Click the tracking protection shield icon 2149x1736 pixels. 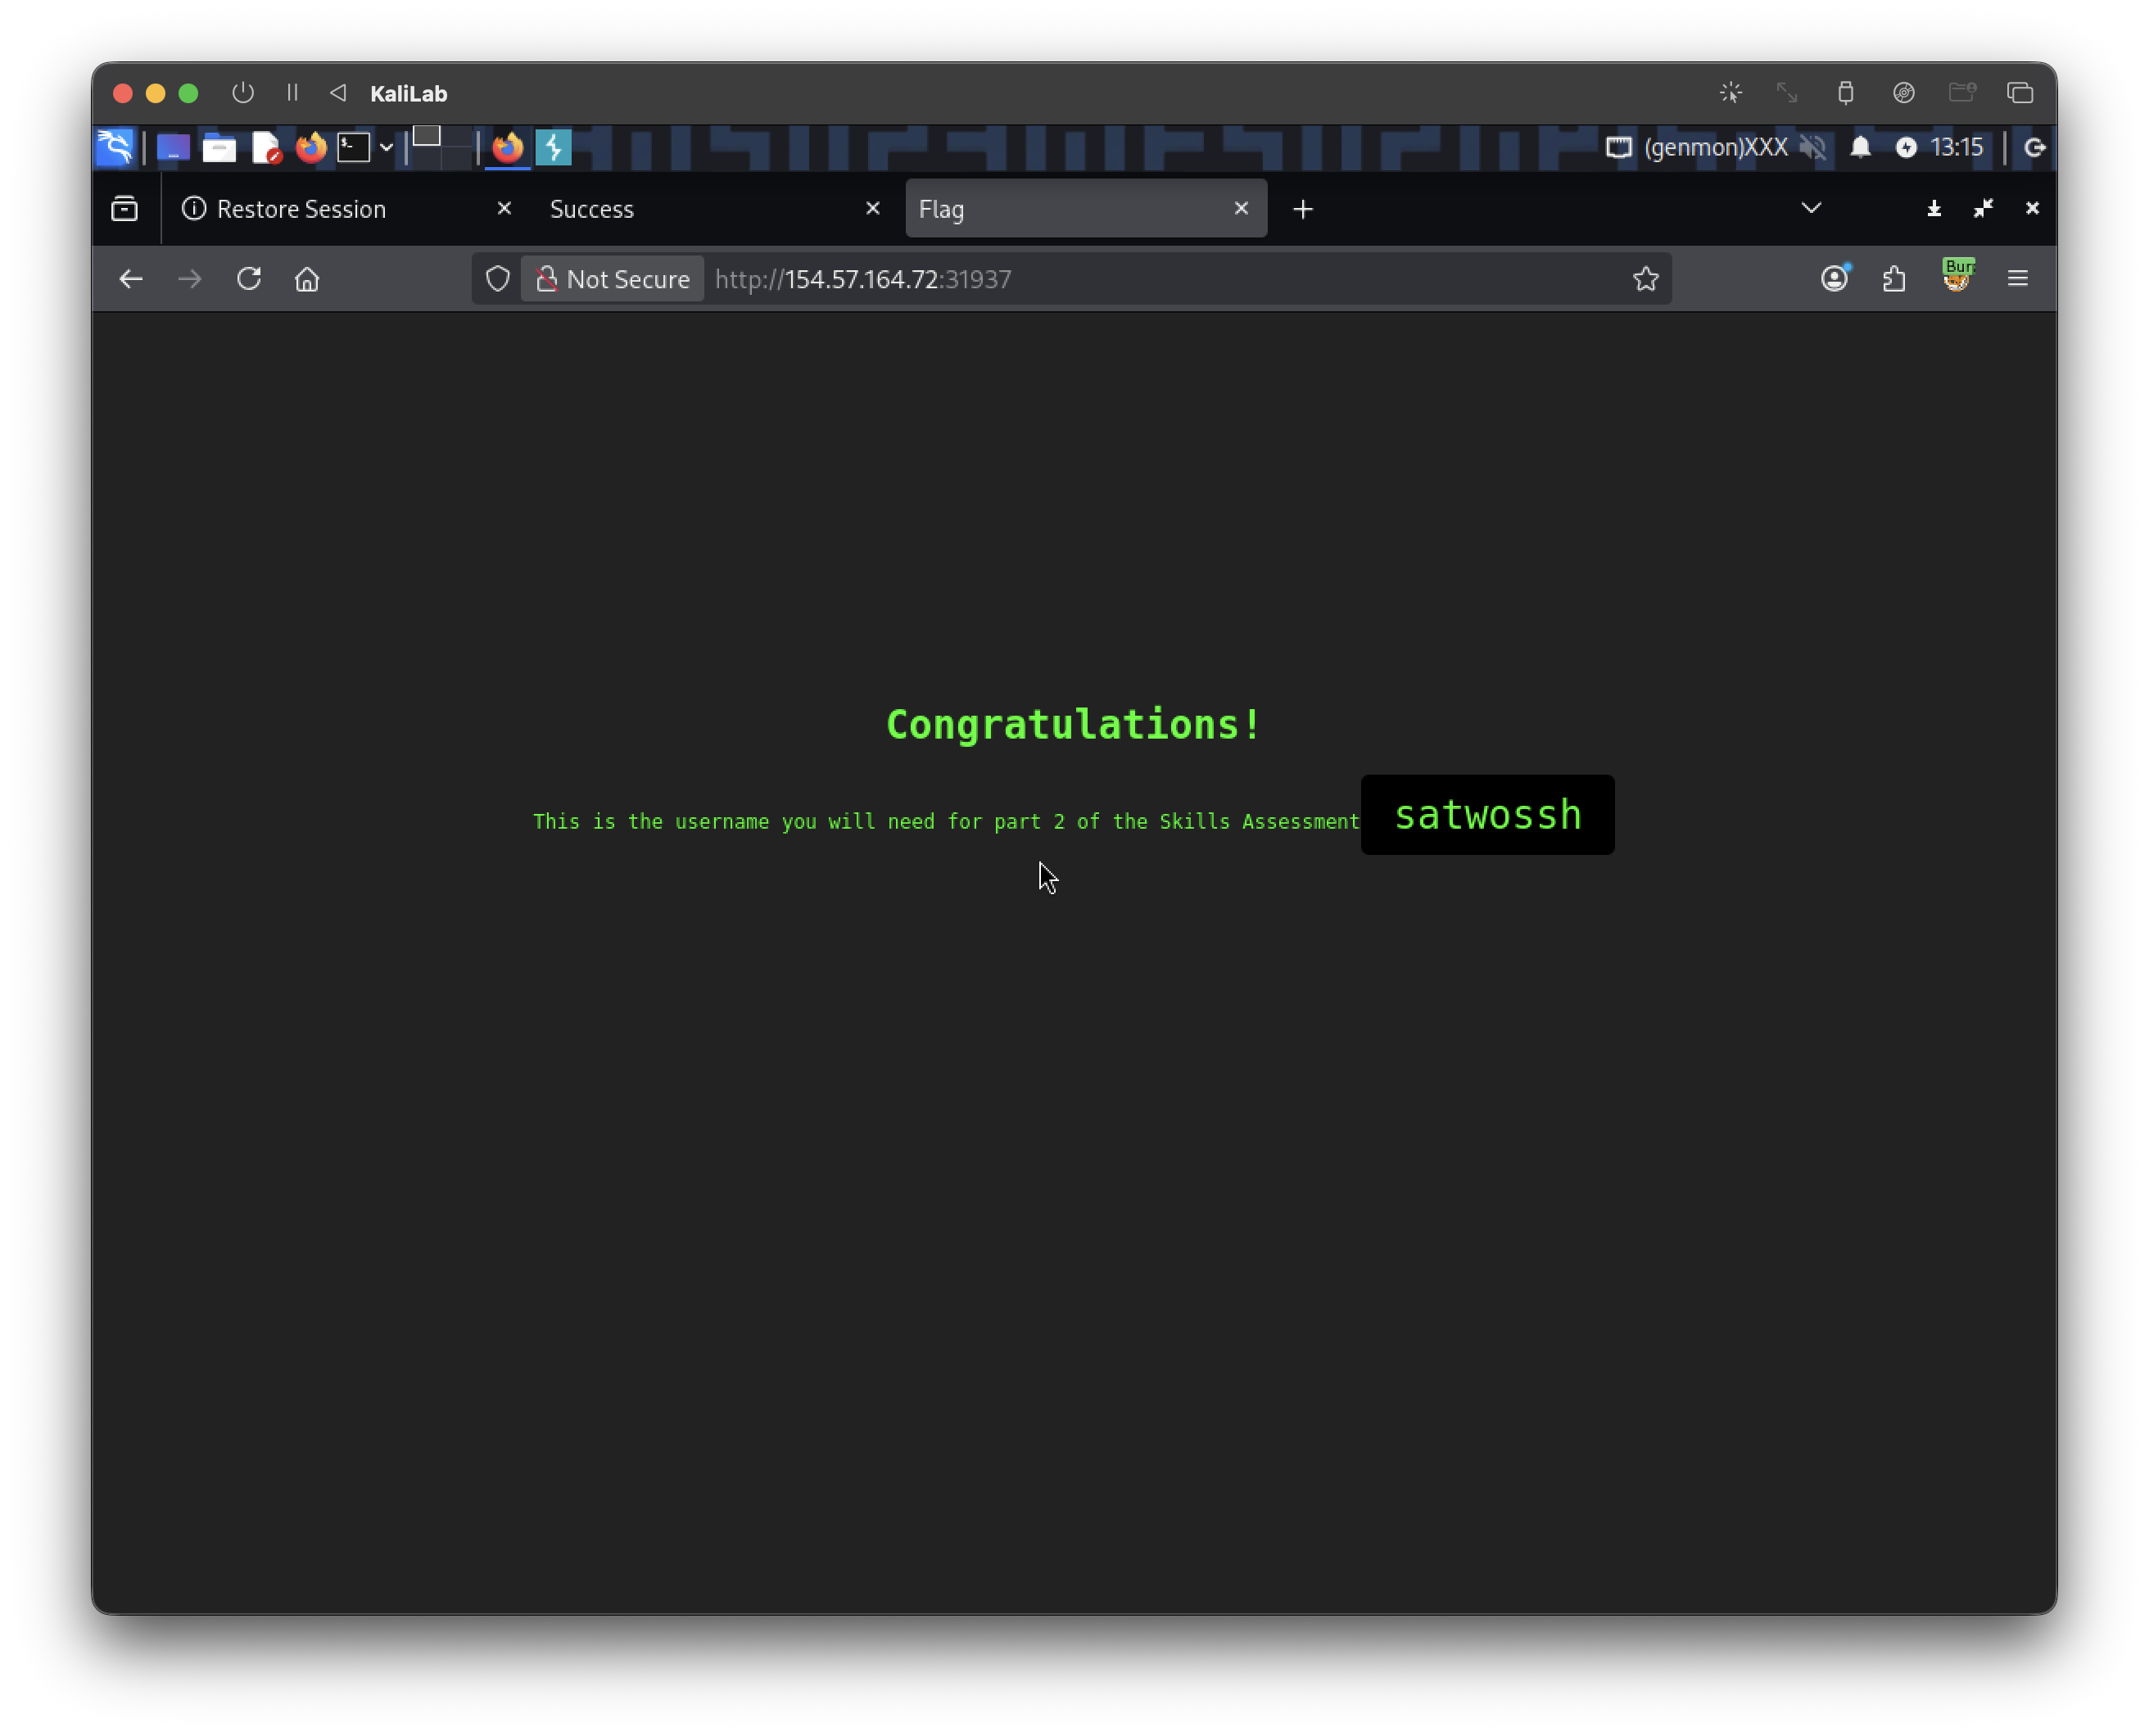497,279
